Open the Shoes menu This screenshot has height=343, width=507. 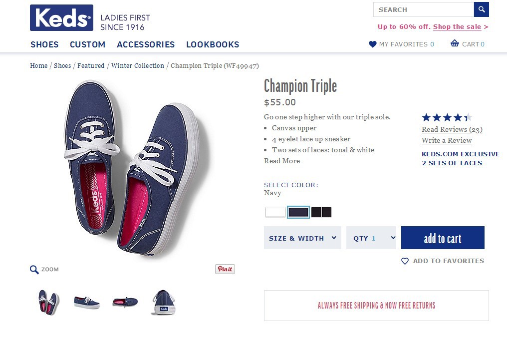(44, 44)
